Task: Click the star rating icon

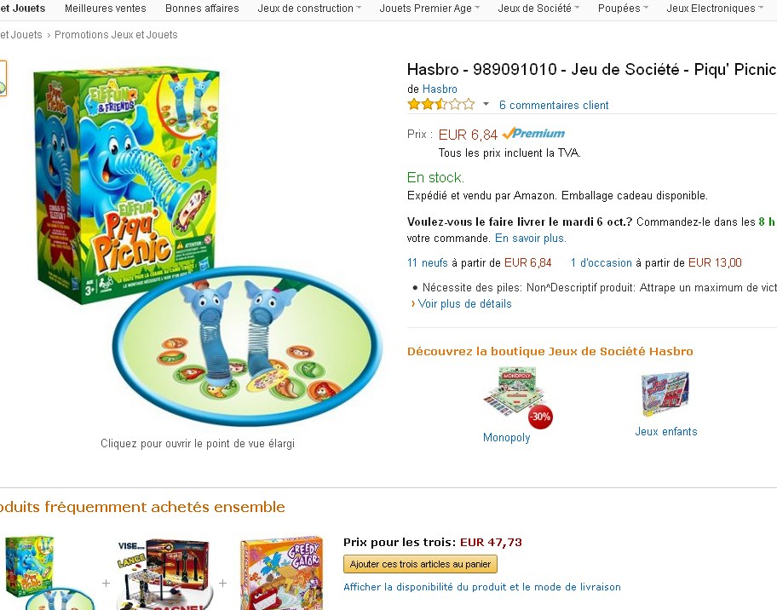Action: [441, 105]
